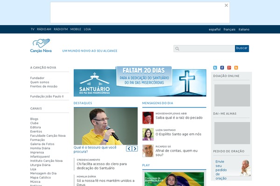This screenshot has height=186, width=280.
Task: Open Mapa Católico link
Action: [40, 178]
